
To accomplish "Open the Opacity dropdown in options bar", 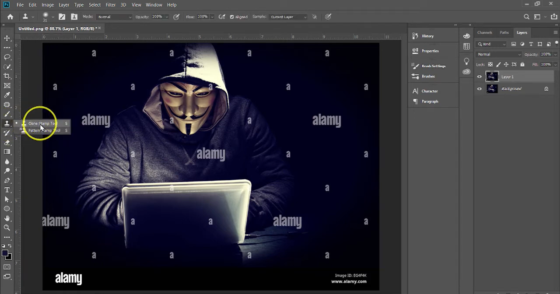I will tap(166, 17).
